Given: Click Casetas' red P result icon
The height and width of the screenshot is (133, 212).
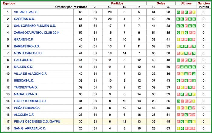Looking at the screenshot, I should 186,19.
